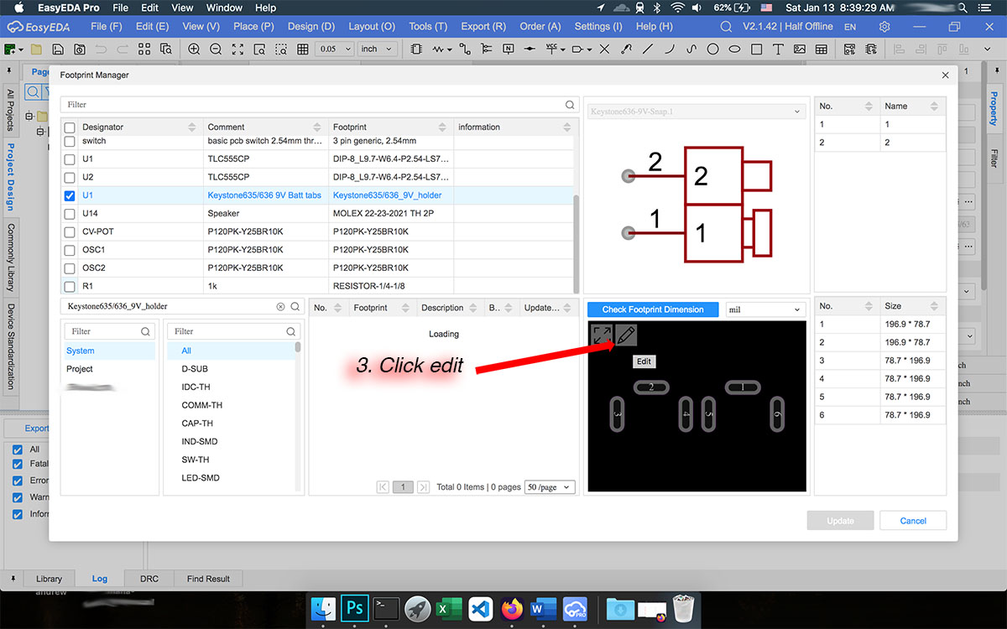The image size is (1007, 629).
Task: Select the text T tool
Action: pos(778,49)
